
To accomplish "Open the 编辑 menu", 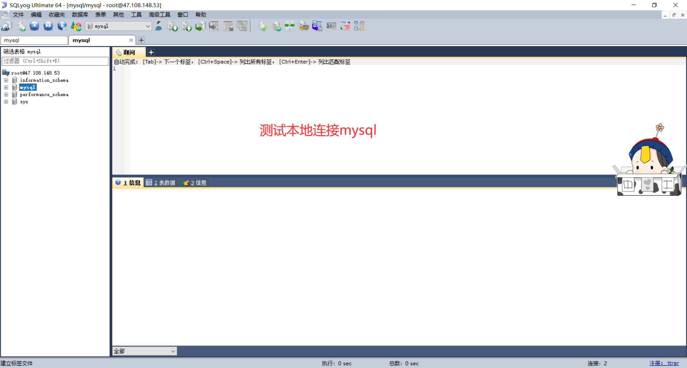I will click(36, 15).
